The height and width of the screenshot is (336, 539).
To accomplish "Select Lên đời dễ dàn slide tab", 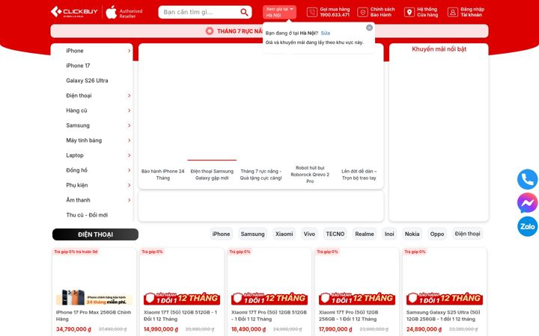I will 359,175.
